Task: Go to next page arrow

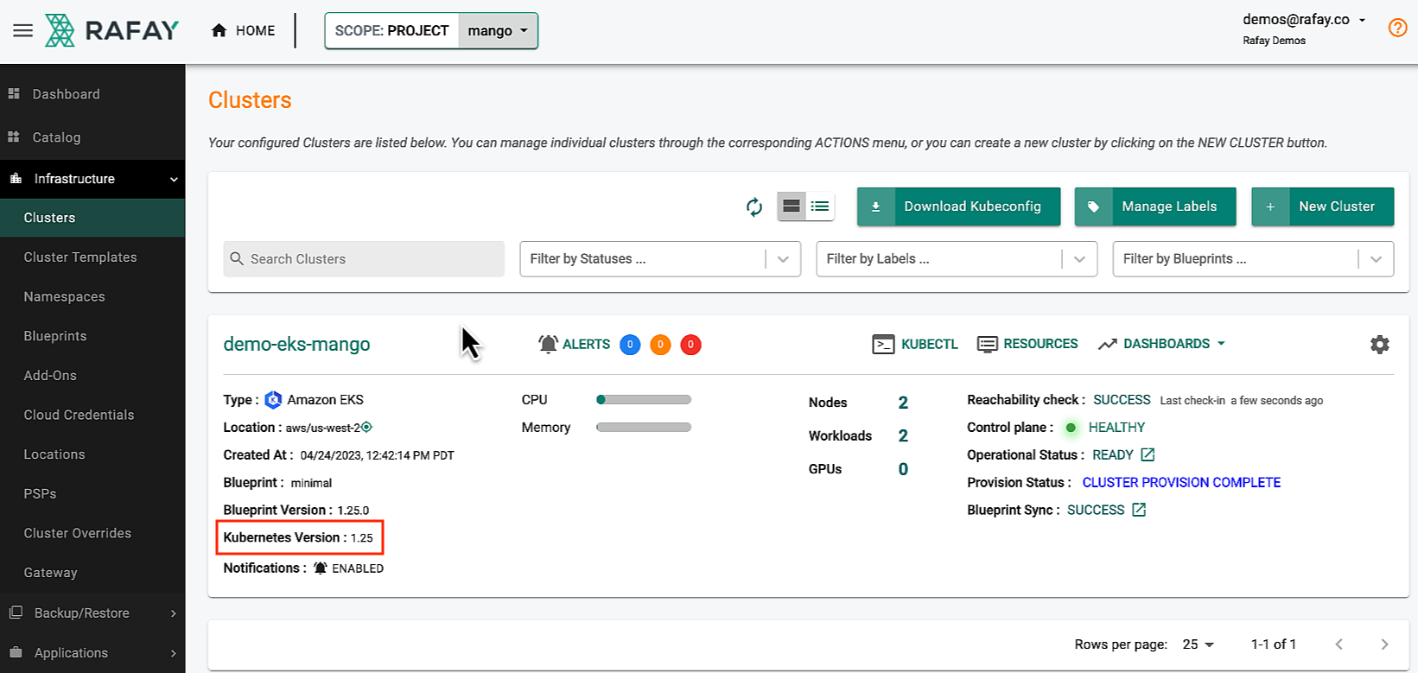Action: tap(1384, 644)
